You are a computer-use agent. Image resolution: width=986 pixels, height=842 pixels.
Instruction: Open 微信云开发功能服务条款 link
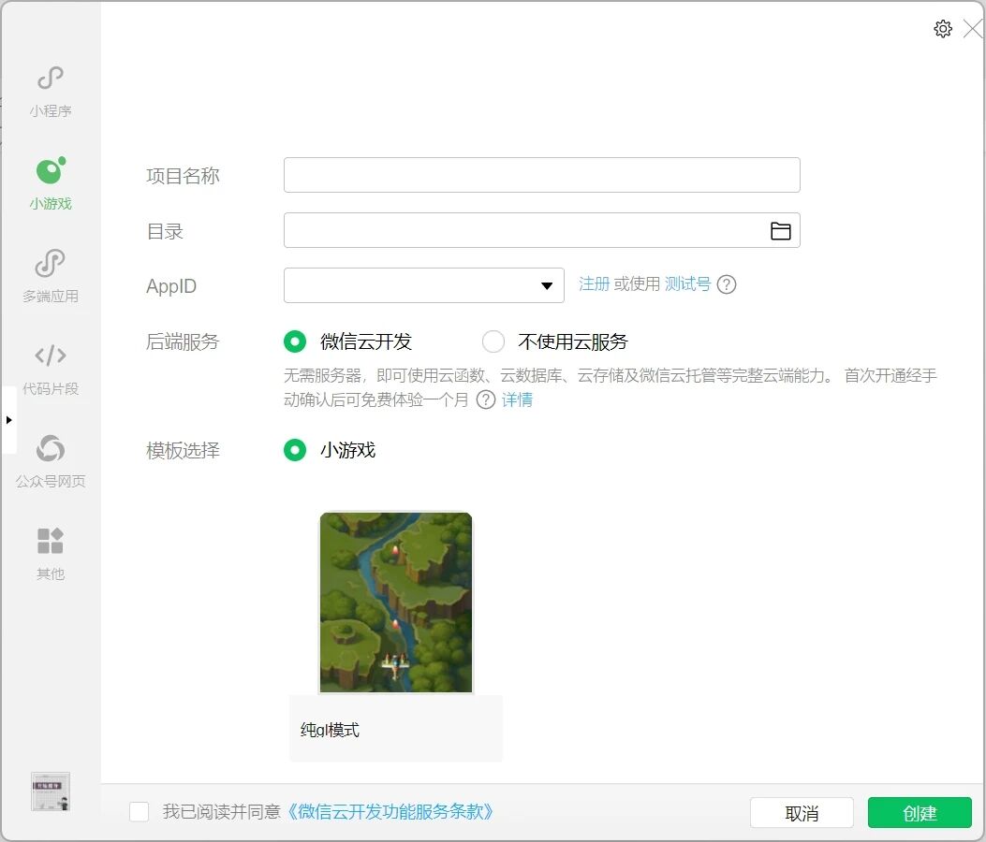pyautogui.click(x=390, y=811)
